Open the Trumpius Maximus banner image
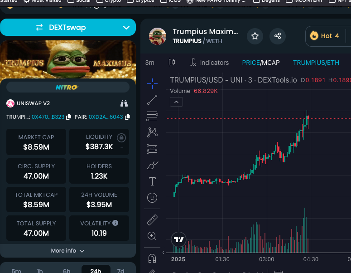Viewport: 351px width, 273px height. pyautogui.click(x=68, y=60)
